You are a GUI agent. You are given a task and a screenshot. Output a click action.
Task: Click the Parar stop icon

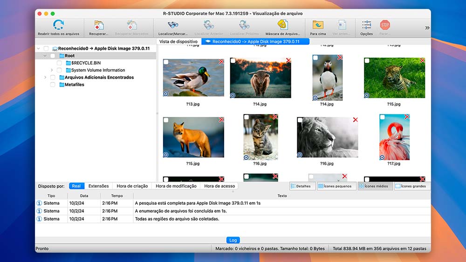[385, 25]
